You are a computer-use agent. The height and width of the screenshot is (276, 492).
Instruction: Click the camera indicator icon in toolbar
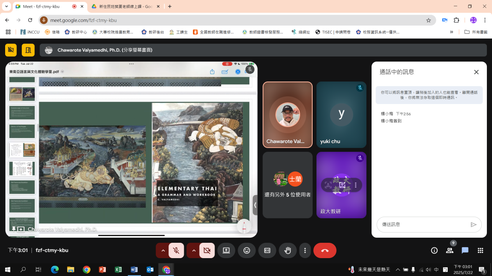[445, 20]
